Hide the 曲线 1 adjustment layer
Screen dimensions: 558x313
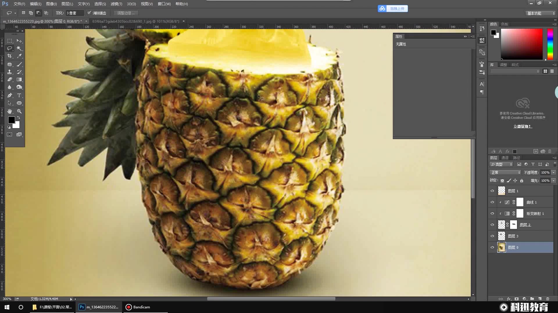coord(492,202)
